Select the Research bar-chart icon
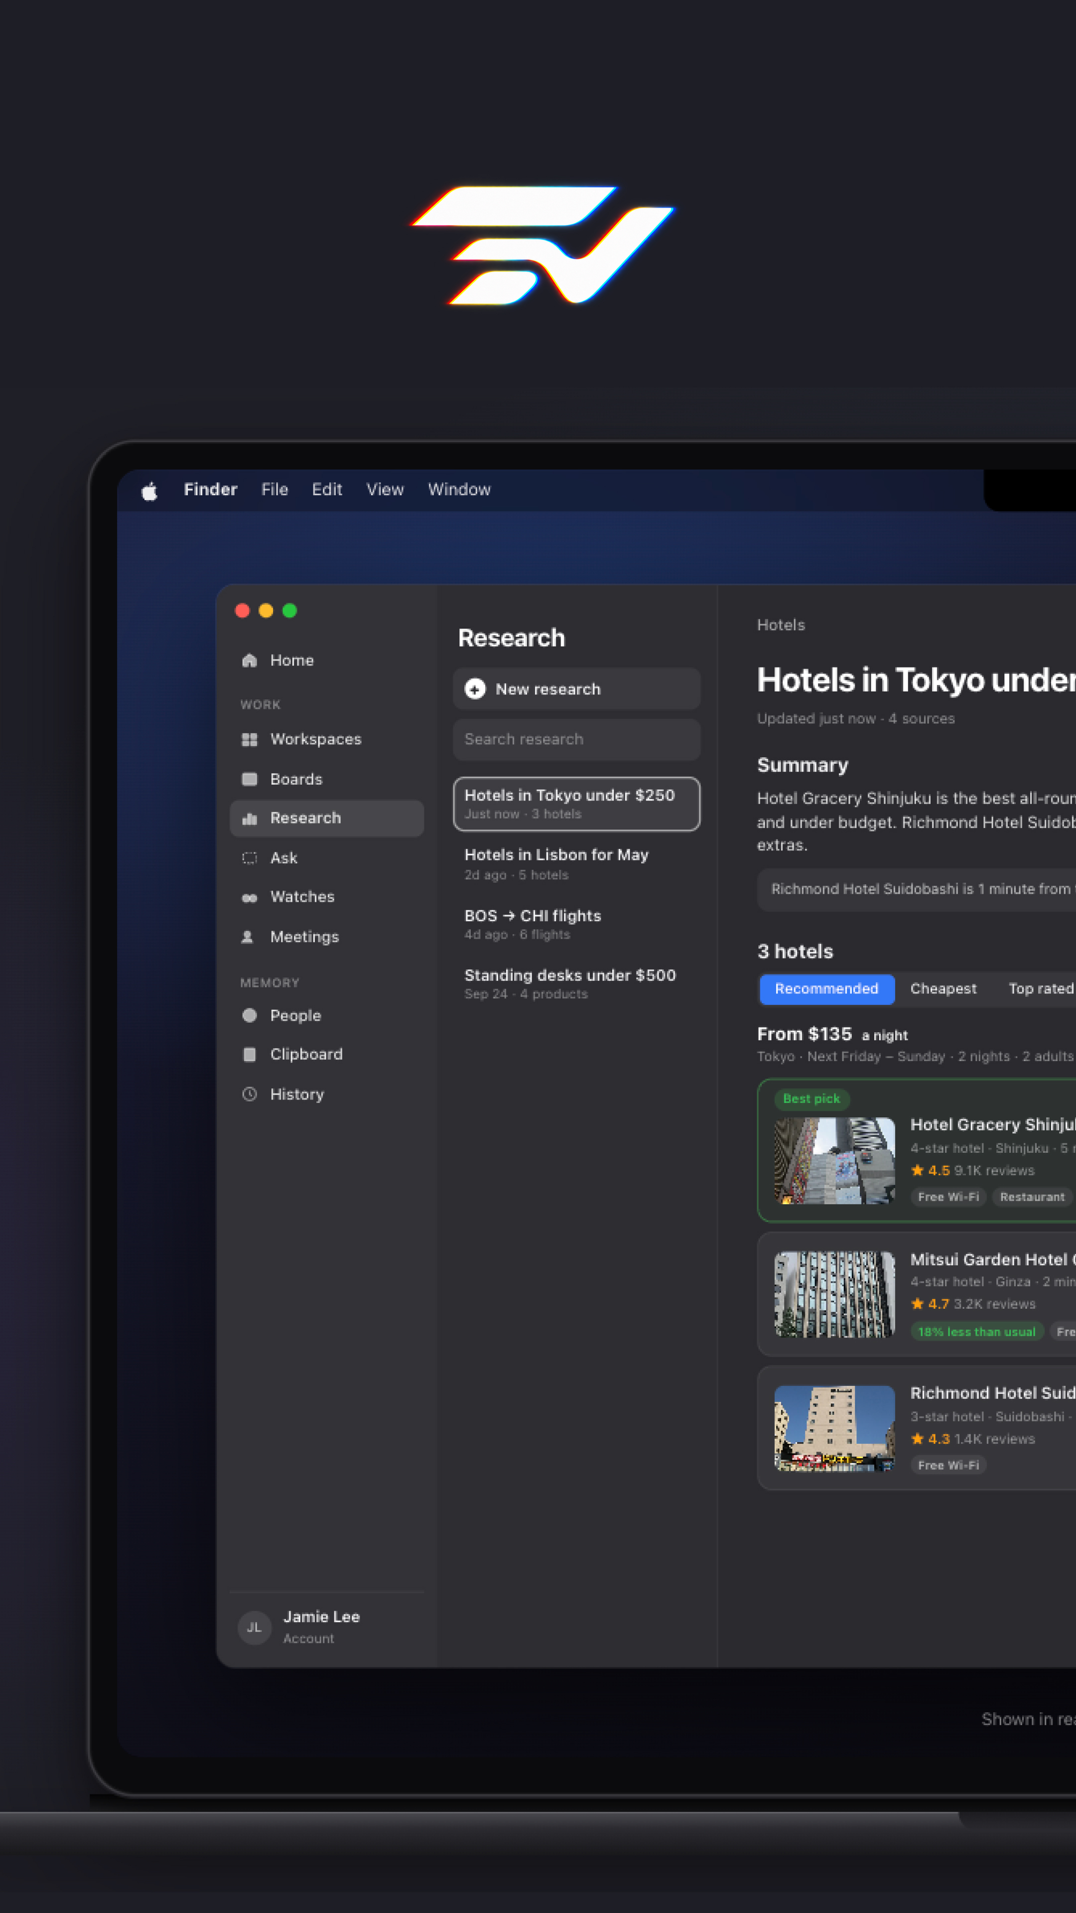 [x=250, y=819]
